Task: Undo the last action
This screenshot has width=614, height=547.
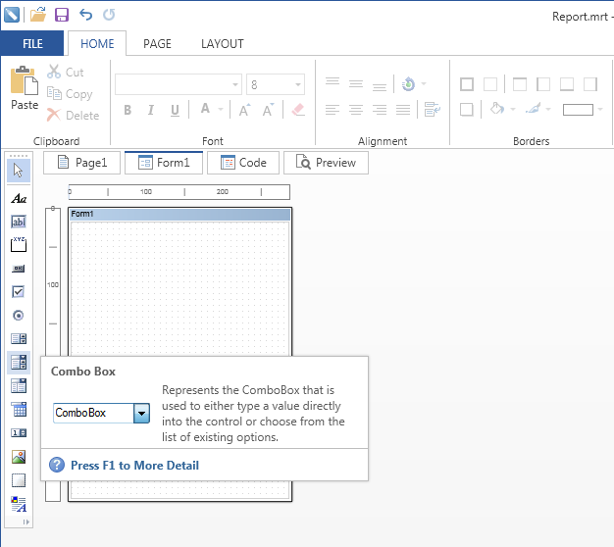Action: pyautogui.click(x=85, y=15)
